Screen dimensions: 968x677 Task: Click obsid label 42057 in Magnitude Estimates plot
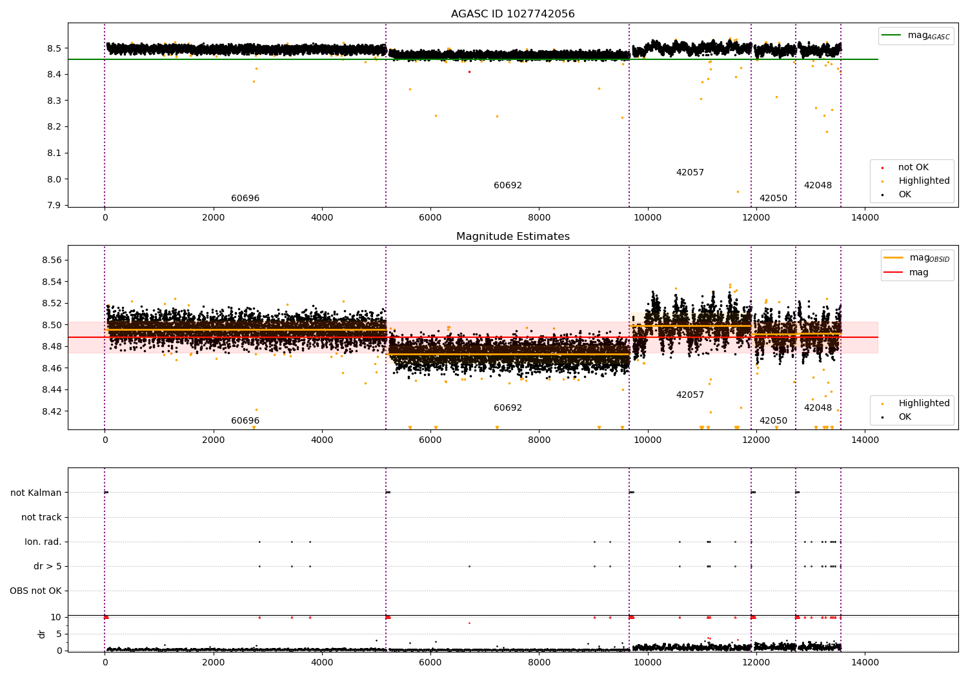[690, 395]
